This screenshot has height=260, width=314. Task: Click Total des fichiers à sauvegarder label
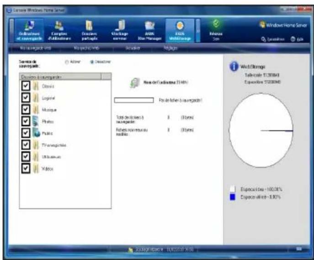click(x=130, y=119)
